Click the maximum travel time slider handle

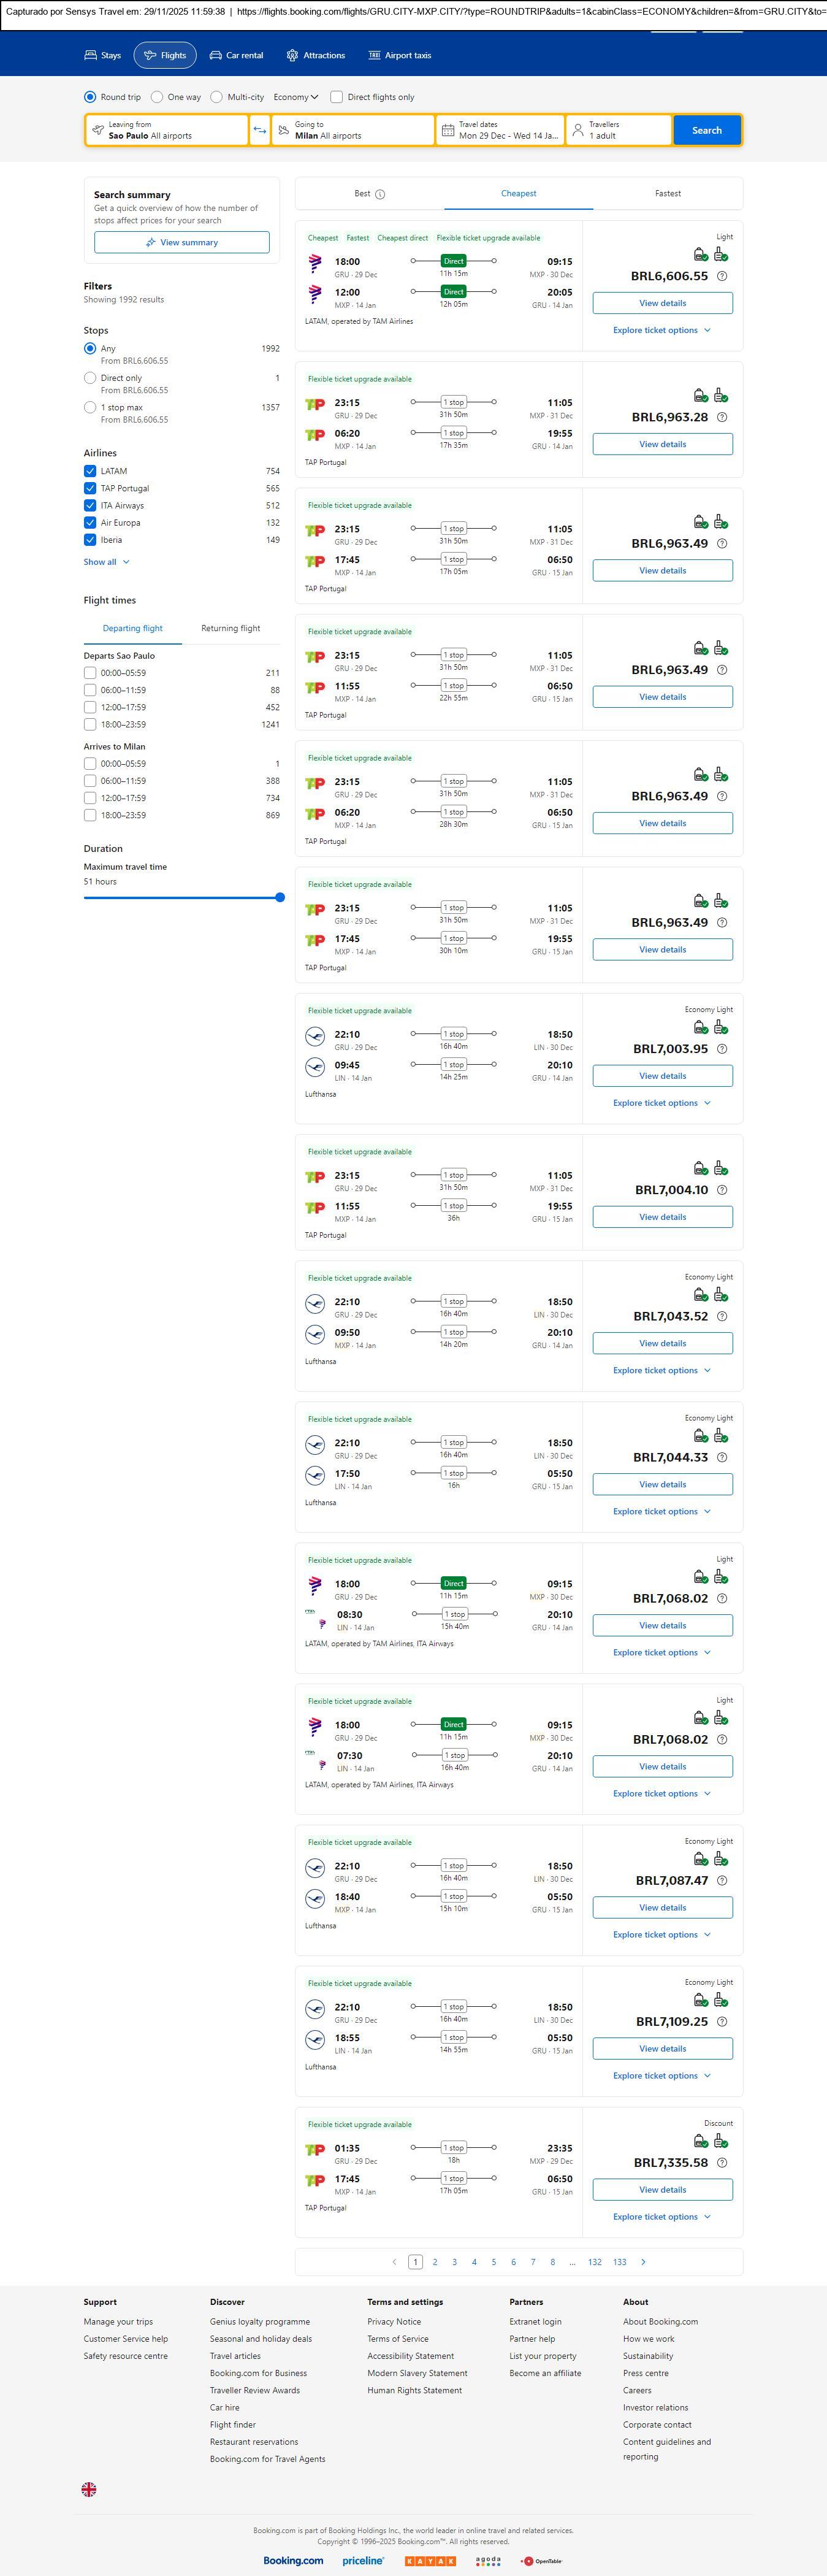[x=280, y=897]
